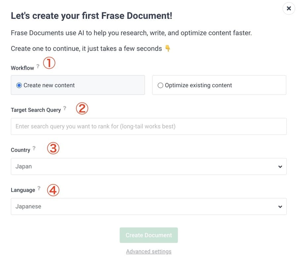This screenshot has width=298, height=266.
Task: Click the Create Document button
Action: (149, 235)
